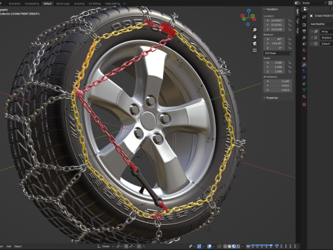
Task: Open the Output properties printer icon
Action: (x=304, y=31)
